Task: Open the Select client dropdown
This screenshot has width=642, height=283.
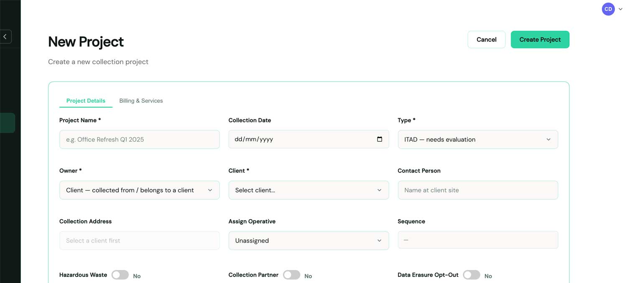Action: [308, 190]
